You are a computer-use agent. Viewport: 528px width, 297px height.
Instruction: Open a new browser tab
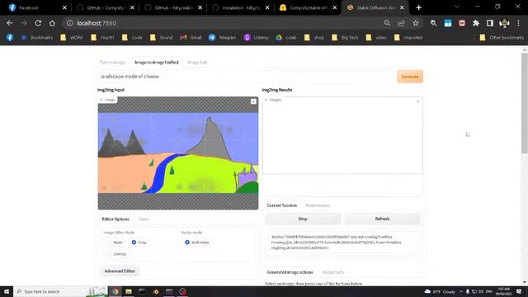[x=418, y=7]
